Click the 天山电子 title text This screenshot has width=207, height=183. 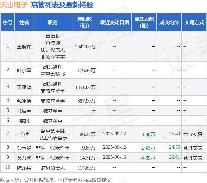14,5
